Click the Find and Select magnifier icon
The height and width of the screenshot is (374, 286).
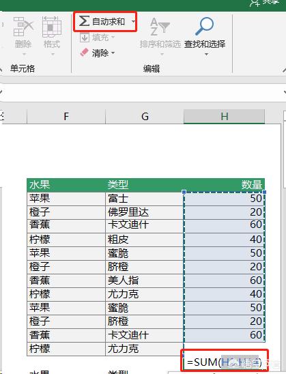pos(204,26)
